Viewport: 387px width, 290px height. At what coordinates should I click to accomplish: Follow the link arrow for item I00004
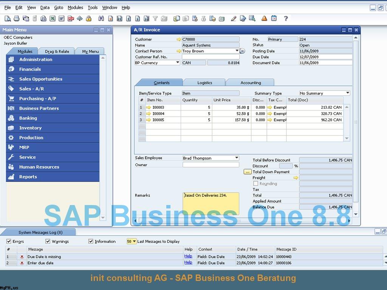(148, 114)
